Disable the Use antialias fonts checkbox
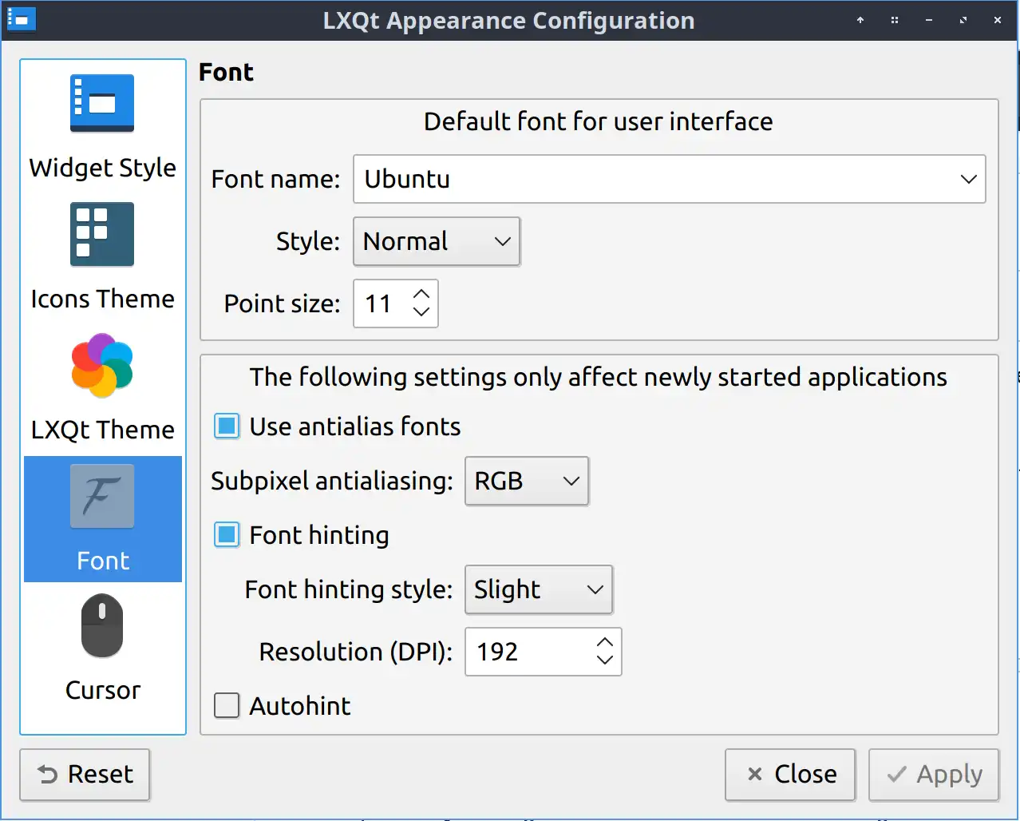Image resolution: width=1020 pixels, height=821 pixels. click(227, 426)
